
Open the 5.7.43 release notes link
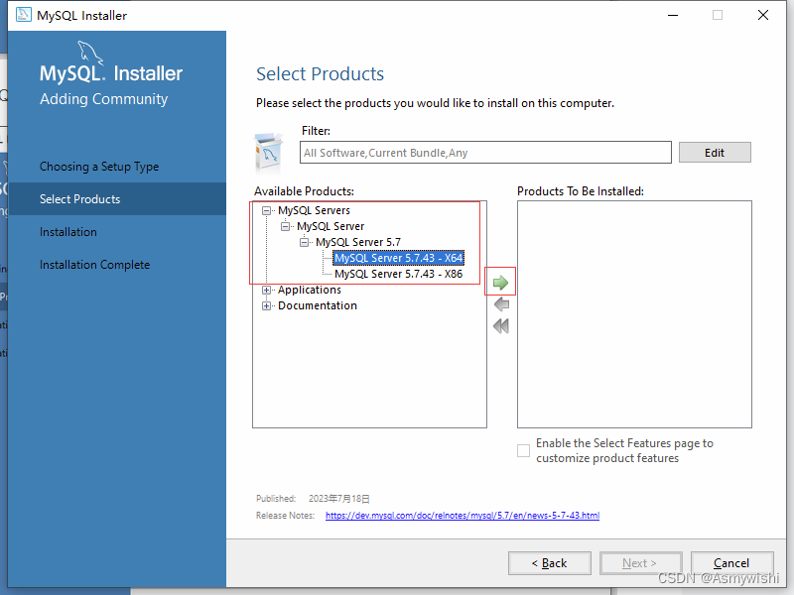462,515
